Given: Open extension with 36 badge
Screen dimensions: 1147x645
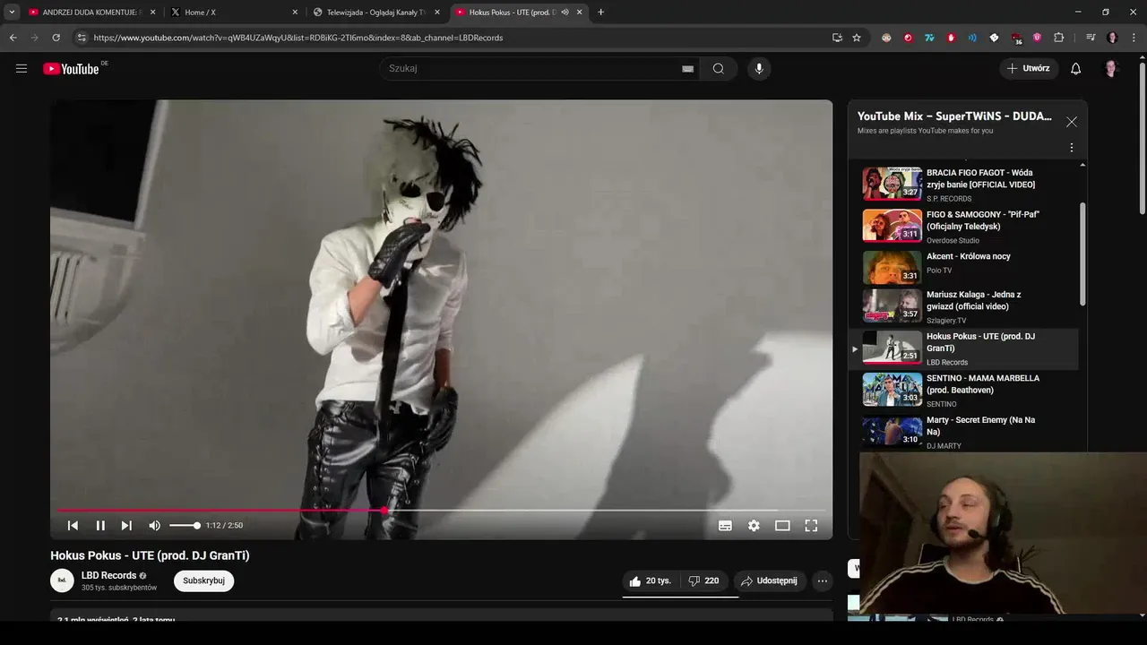Looking at the screenshot, I should pos(1016,39).
